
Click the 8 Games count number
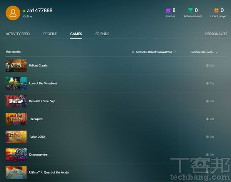click(174, 10)
